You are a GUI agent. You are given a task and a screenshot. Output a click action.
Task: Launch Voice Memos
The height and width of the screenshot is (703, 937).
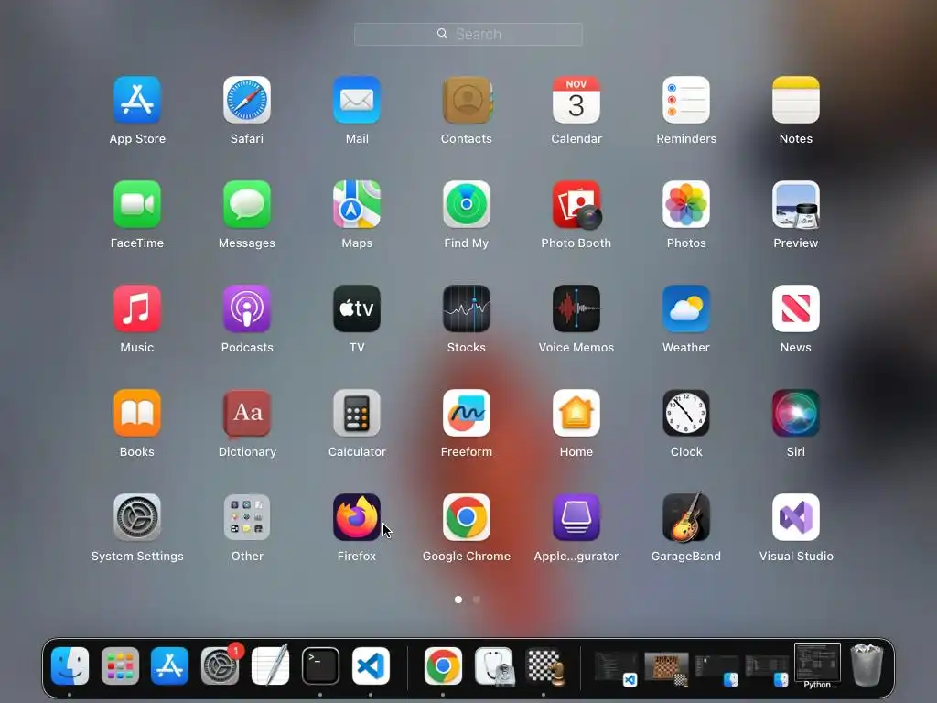coord(576,308)
